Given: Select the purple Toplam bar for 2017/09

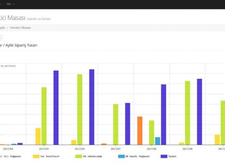Looking at the screenshot, I should pyautogui.click(x=199, y=112).
